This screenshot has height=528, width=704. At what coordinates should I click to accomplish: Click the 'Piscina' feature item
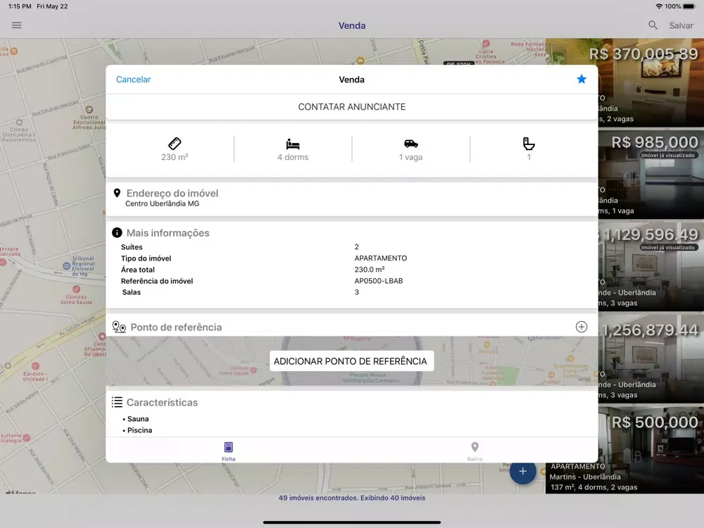tap(139, 430)
